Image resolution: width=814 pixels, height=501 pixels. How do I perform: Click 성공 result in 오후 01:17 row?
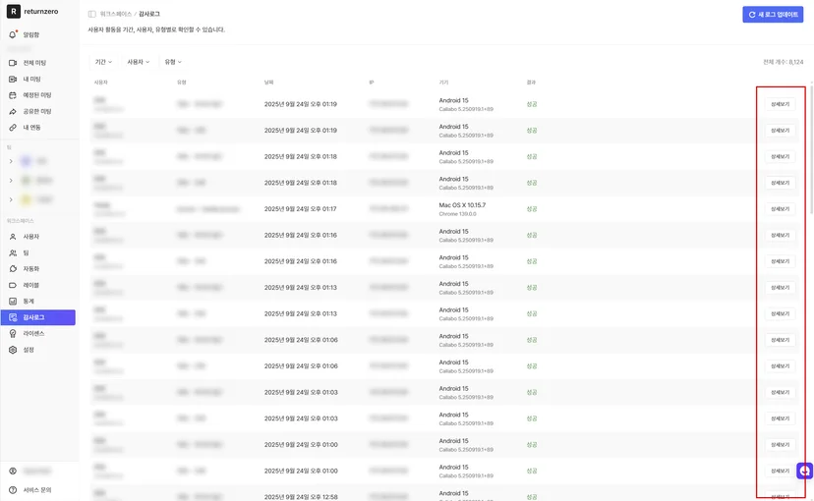point(532,209)
